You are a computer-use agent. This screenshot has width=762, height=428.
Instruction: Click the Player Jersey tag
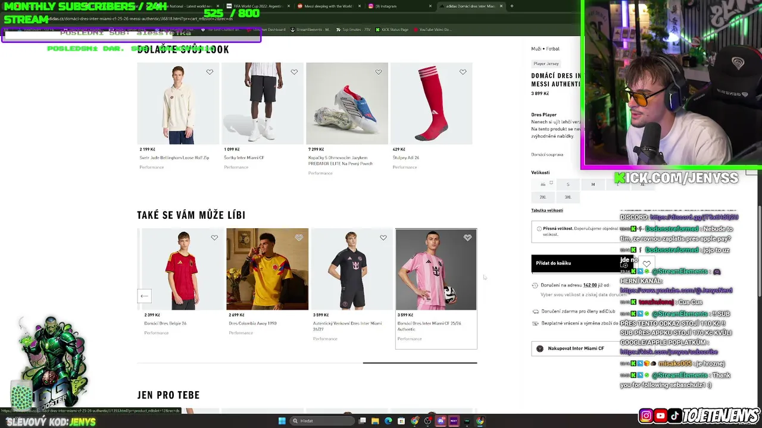tap(546, 64)
